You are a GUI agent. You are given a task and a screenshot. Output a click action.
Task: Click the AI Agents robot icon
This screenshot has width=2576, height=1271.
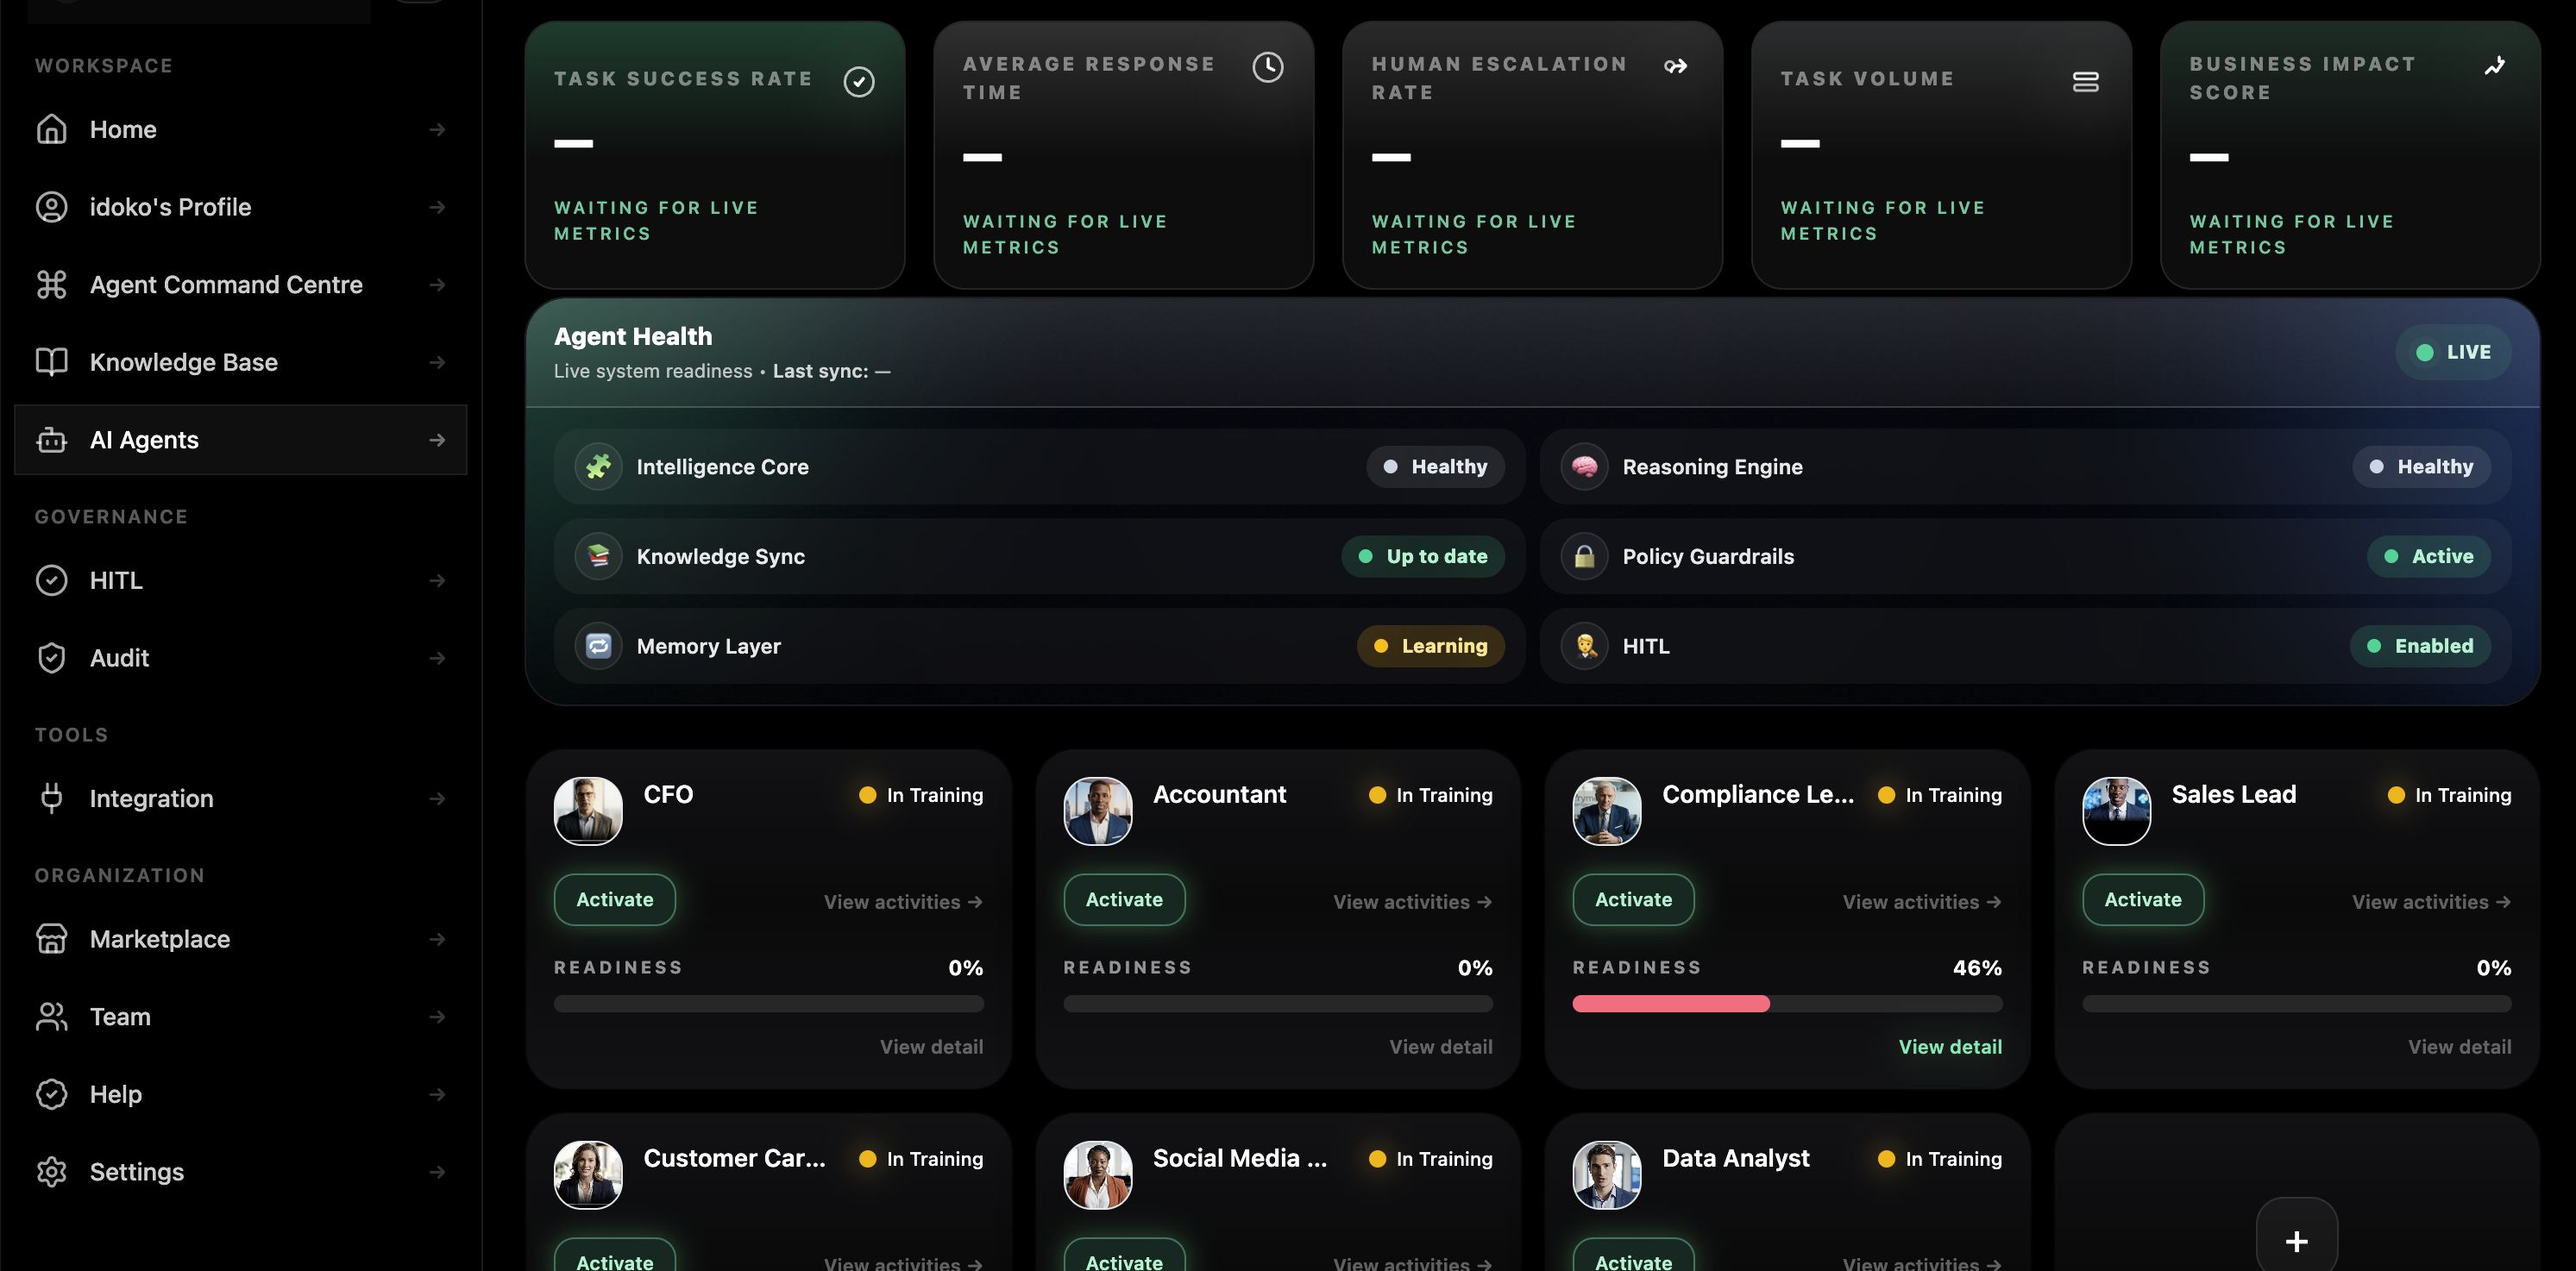[51, 440]
